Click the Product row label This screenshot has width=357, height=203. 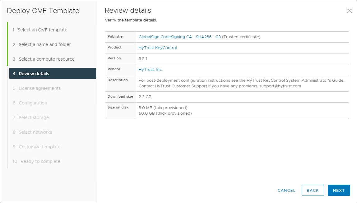(x=114, y=47)
